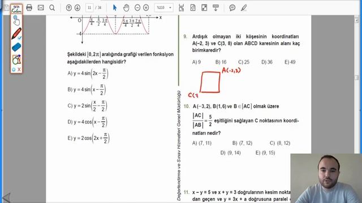Image resolution: width=362 pixels, height=203 pixels.
Task: Click the scrolling mode page icon
Action: click(x=181, y=7)
